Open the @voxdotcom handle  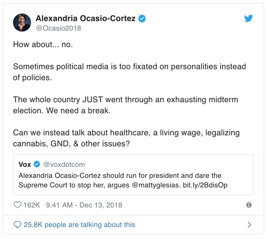64,164
